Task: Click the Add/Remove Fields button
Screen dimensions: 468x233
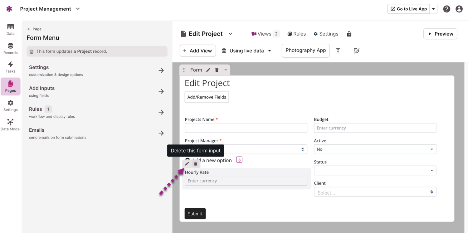Action: tap(207, 97)
